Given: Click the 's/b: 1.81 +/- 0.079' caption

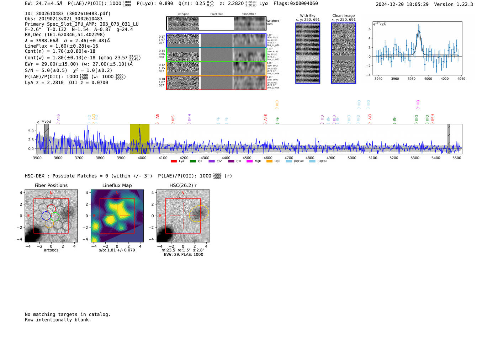Looking at the screenshot, I should tap(117, 250).
